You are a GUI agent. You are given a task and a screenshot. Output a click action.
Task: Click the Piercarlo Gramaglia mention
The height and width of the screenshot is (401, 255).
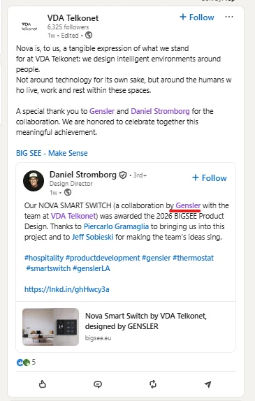click(116, 226)
